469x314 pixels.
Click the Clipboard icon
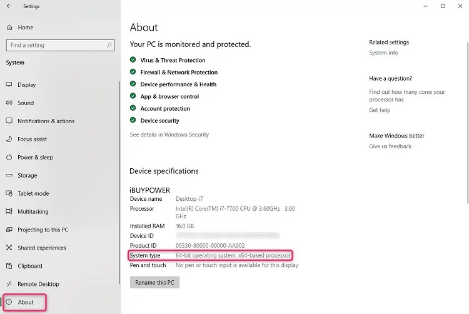click(x=9, y=266)
